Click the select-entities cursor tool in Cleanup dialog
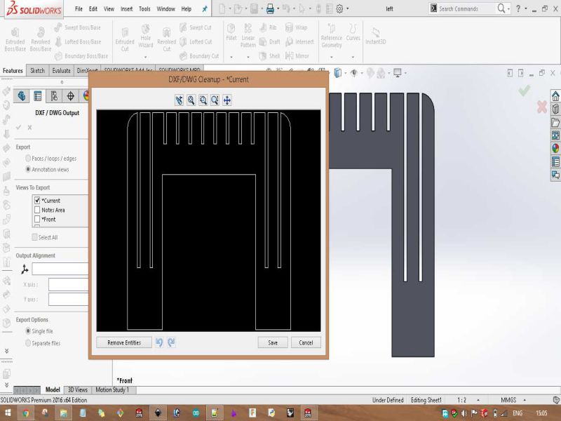 coord(179,100)
